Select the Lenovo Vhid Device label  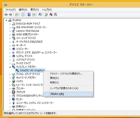pyautogui.click(x=28, y=31)
